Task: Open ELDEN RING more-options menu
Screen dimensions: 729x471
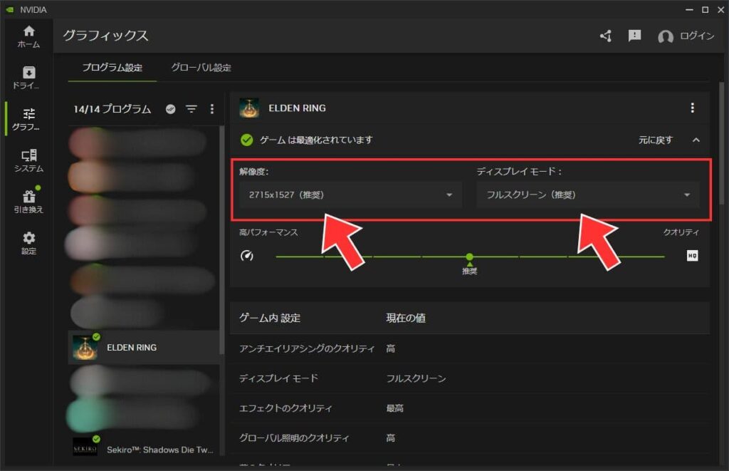Action: (692, 108)
